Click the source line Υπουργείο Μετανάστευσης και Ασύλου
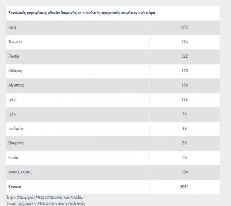 pyautogui.click(x=50, y=197)
